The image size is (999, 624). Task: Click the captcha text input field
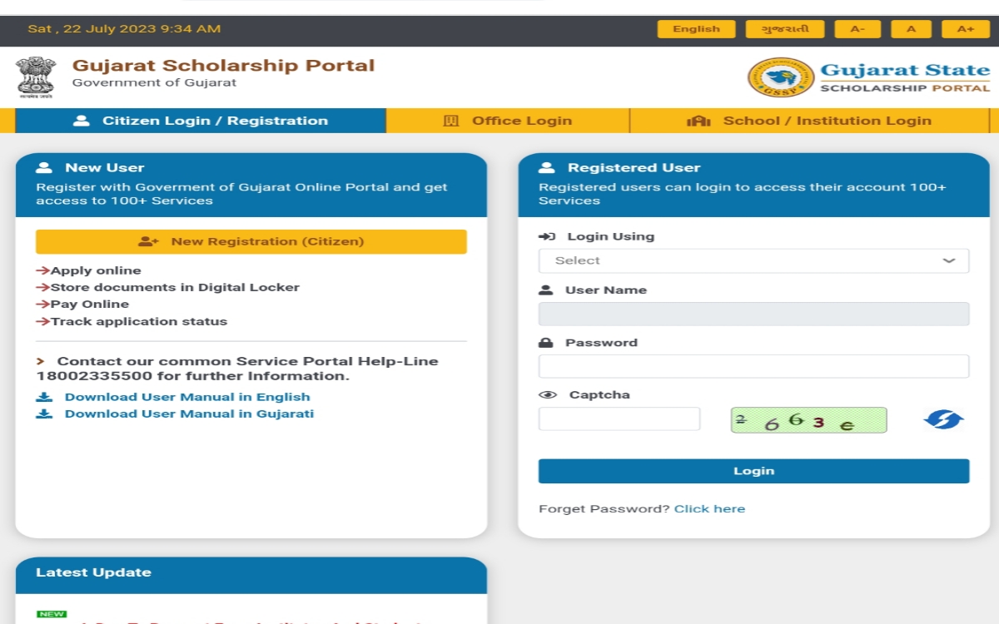[619, 419]
